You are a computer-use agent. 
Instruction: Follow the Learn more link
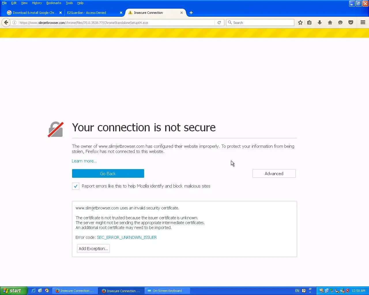point(84,161)
